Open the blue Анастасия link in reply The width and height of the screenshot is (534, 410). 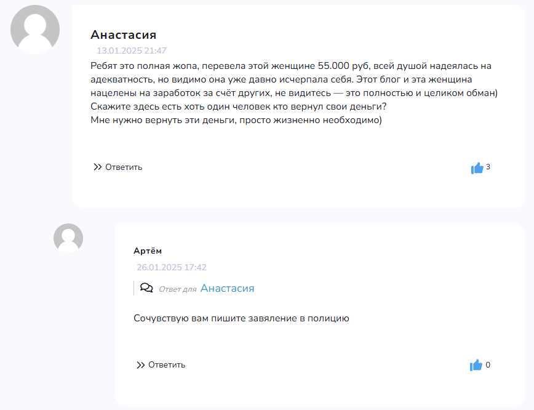pos(227,288)
